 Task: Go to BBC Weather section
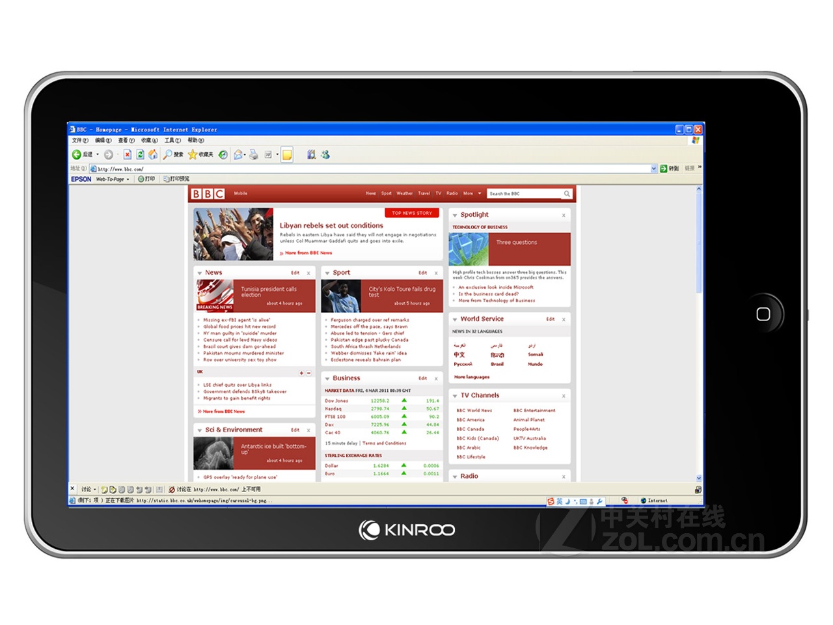pyautogui.click(x=405, y=193)
